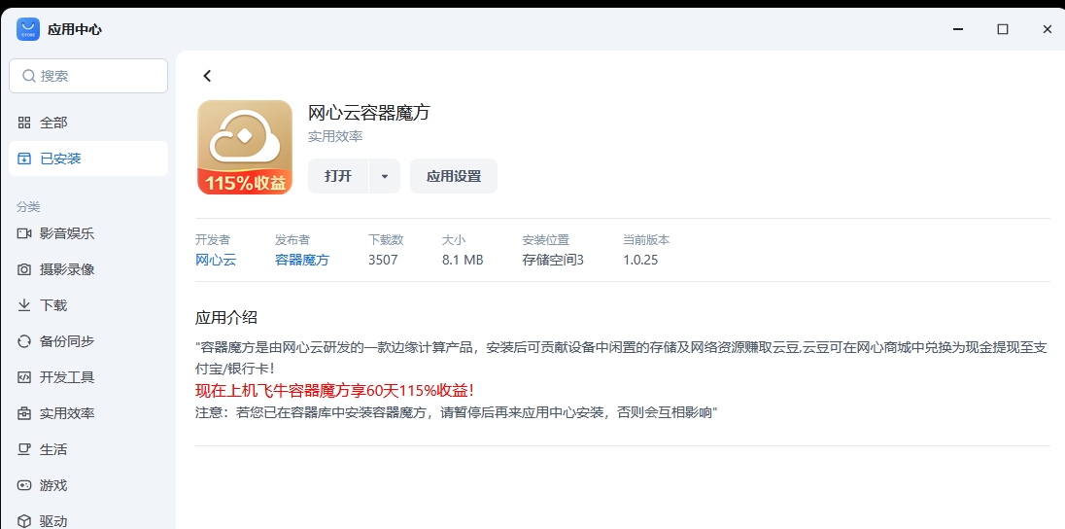
Task: Click the 全部 grid icon
Action: 24,123
